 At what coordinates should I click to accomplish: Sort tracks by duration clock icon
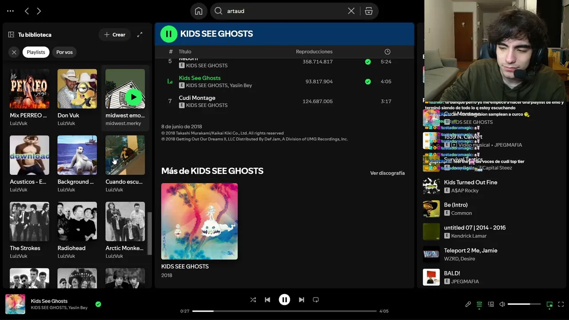[388, 52]
